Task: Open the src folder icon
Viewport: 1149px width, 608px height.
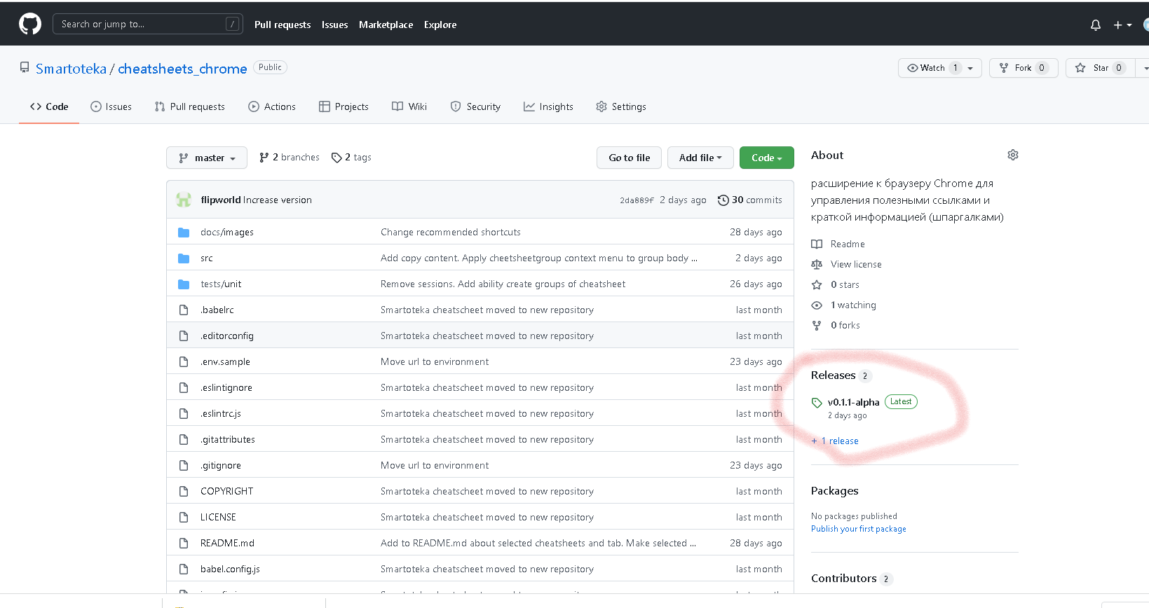Action: [x=184, y=258]
